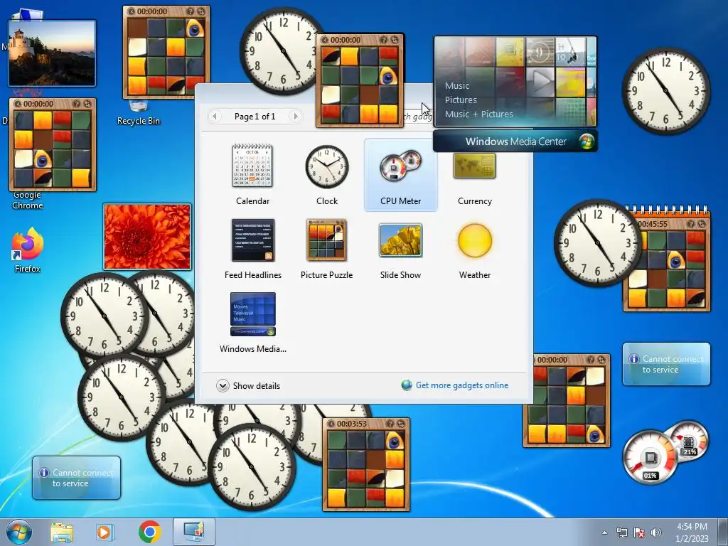Select the Calendar gadget in the gallery
Viewport: 728px width, 546px height.
tap(252, 175)
